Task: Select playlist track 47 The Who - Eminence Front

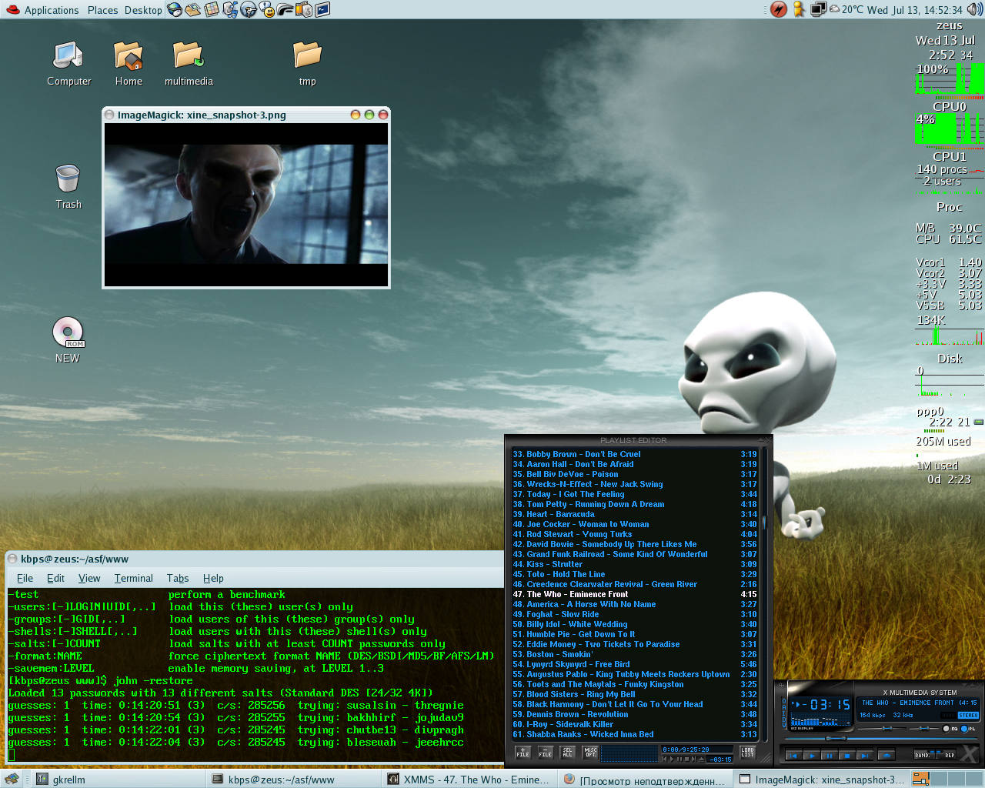Action: (x=635, y=594)
